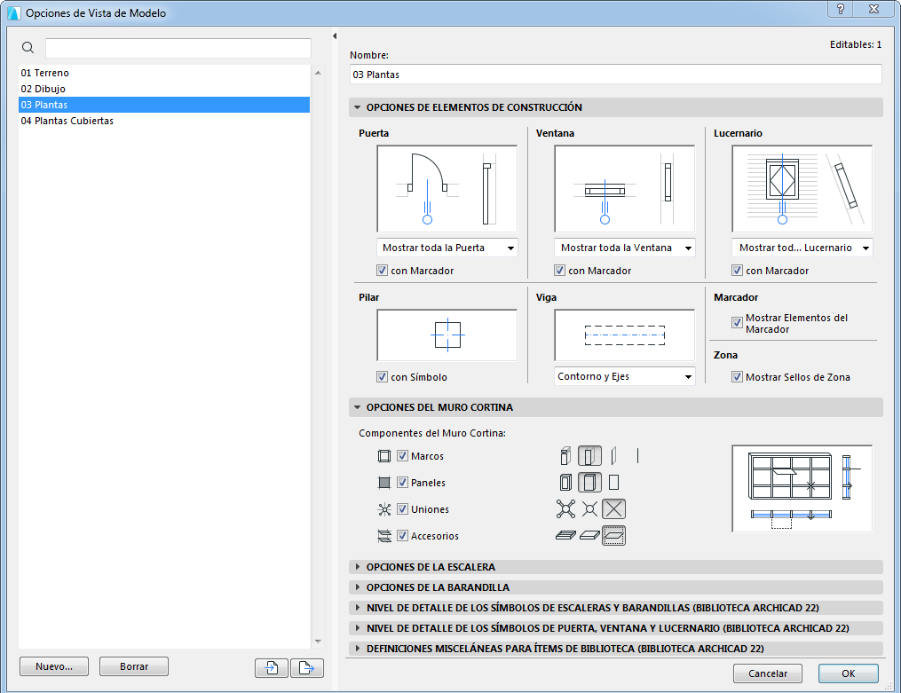Click the export settings document icon
Viewport: 901px width, 693px height.
point(306,667)
